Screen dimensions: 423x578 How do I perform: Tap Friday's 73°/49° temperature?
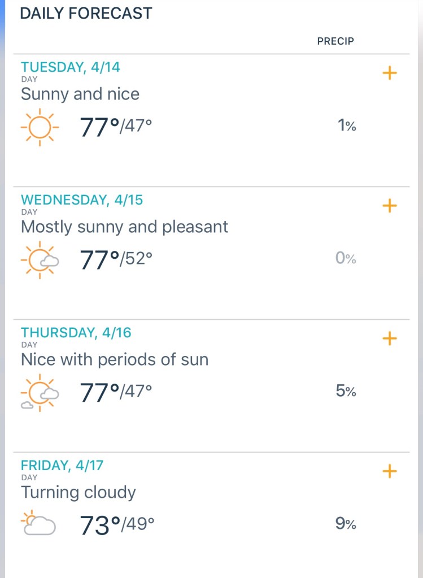click(x=117, y=525)
